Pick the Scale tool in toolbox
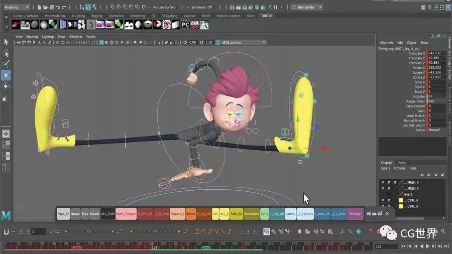This screenshot has height=254, width=452. click(x=6, y=97)
